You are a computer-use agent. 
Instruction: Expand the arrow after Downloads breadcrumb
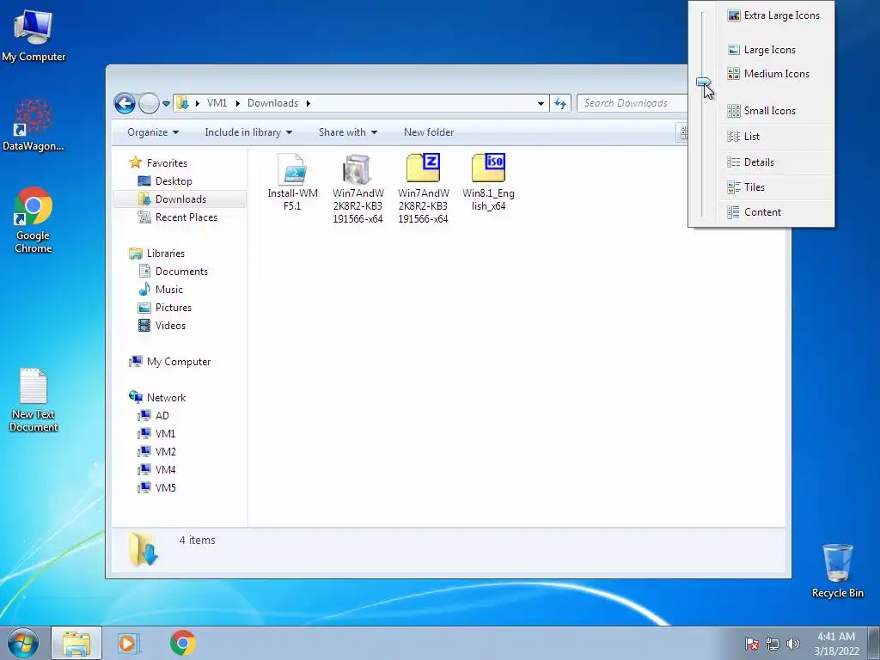309,103
